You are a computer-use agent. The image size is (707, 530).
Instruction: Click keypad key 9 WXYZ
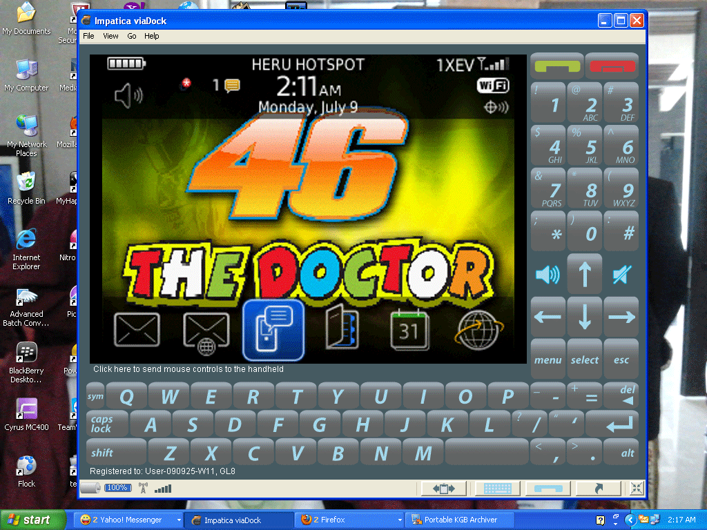pos(621,188)
